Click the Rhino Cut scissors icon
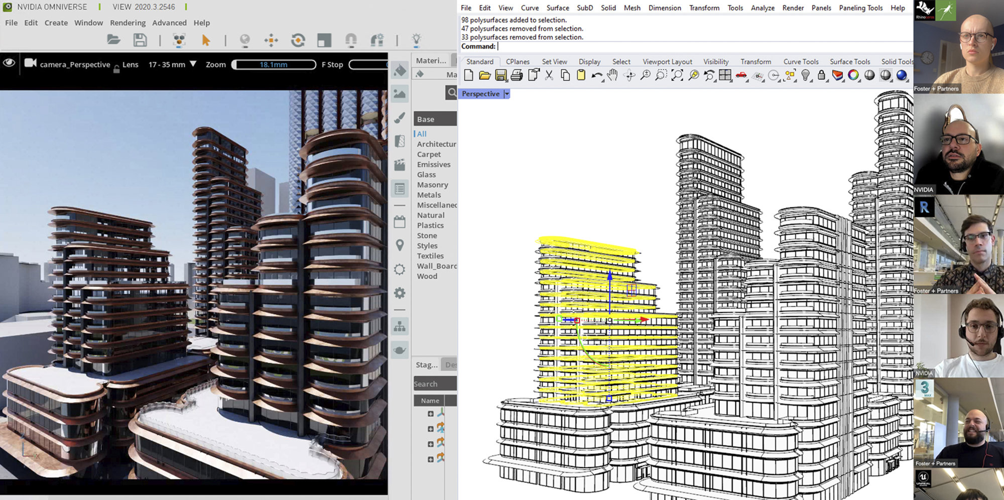Screen dimensions: 1004x500 [x=549, y=76]
